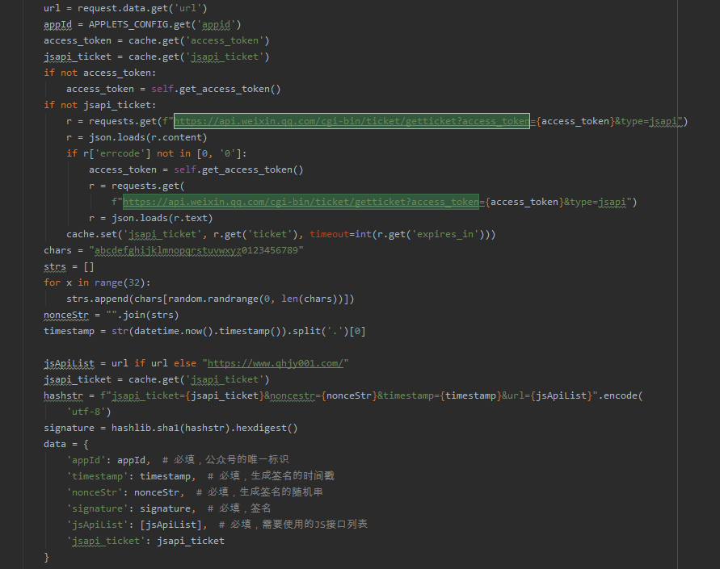Click the 'jsApiList' dictionary key
Viewport: 720px width, 569px height.
click(97, 525)
